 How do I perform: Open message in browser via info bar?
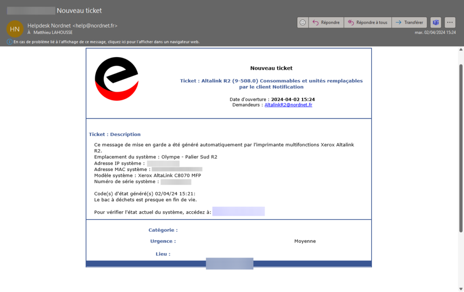106,42
